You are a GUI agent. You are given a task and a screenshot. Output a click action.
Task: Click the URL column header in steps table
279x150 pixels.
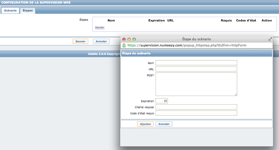[170, 21]
